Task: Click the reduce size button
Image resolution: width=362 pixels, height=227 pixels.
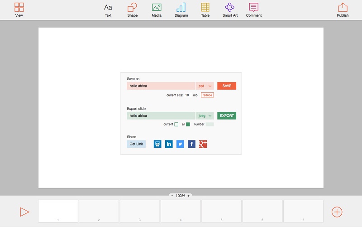Action: coord(207,95)
